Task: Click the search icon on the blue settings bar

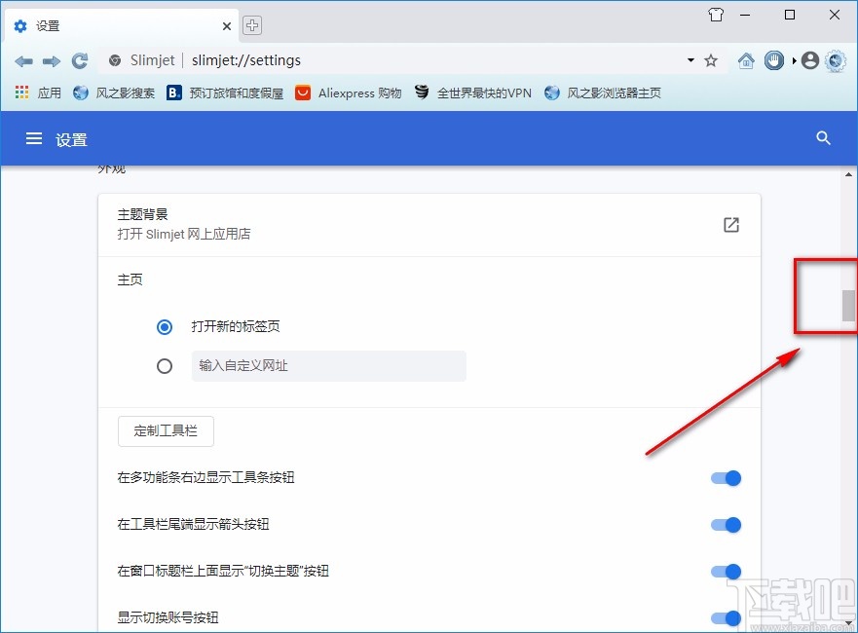Action: click(823, 137)
